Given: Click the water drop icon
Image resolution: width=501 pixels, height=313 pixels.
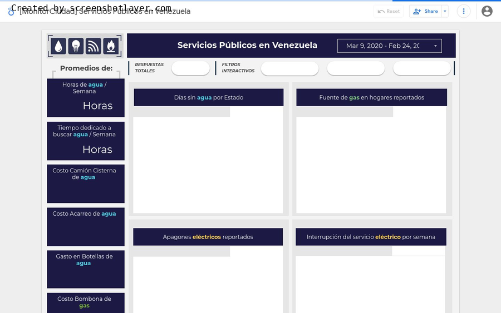Looking at the screenshot, I should click(x=58, y=46).
